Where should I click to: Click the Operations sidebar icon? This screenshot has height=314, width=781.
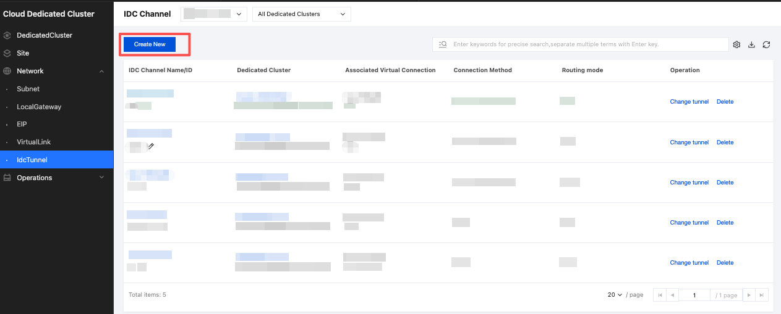tap(7, 178)
